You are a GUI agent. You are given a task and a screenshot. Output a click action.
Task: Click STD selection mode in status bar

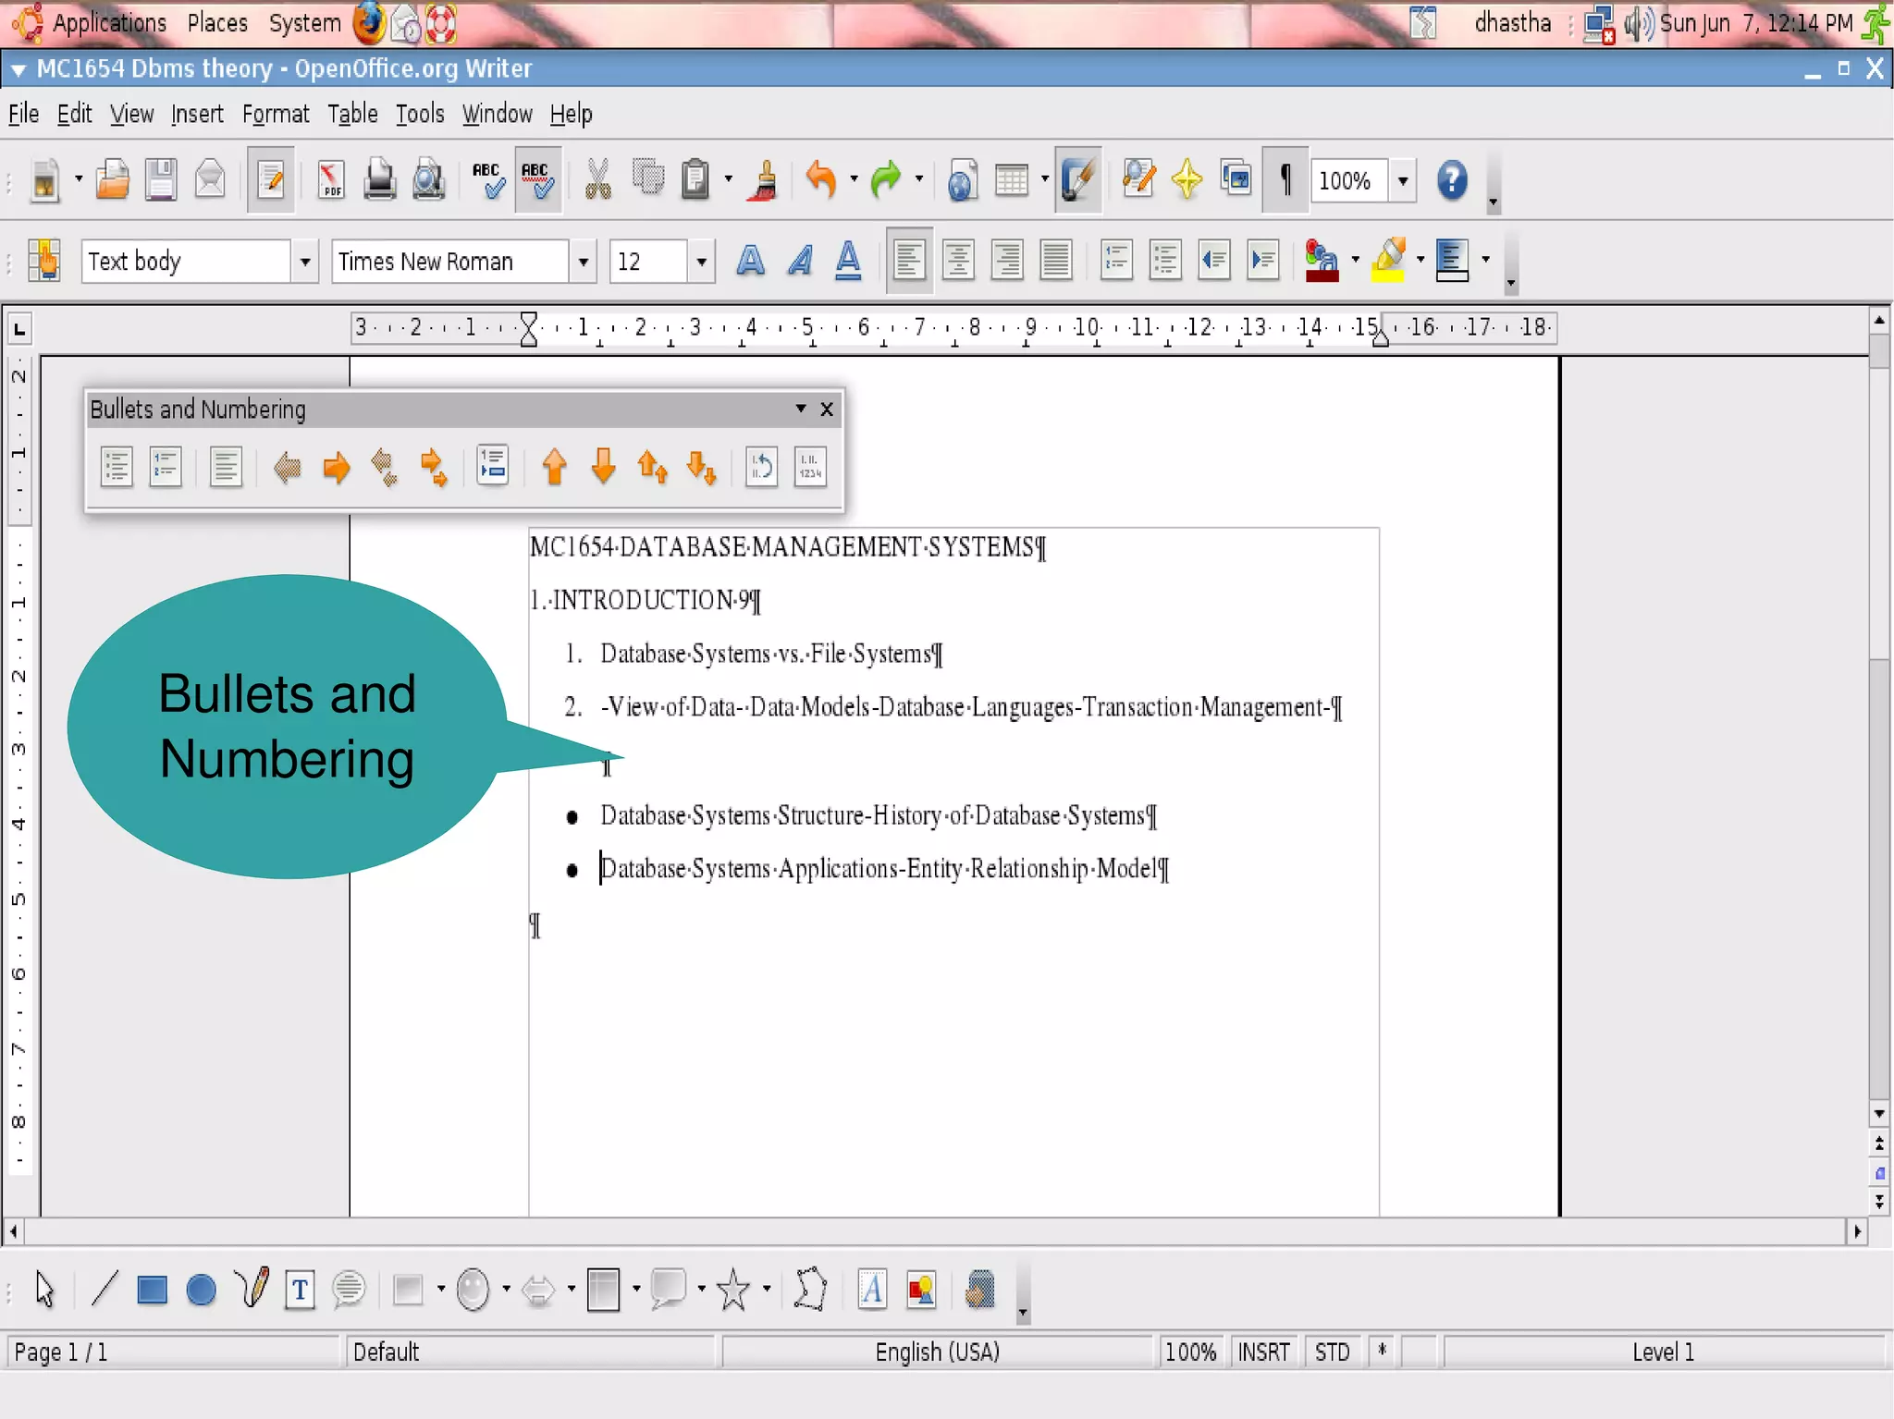1332,1352
